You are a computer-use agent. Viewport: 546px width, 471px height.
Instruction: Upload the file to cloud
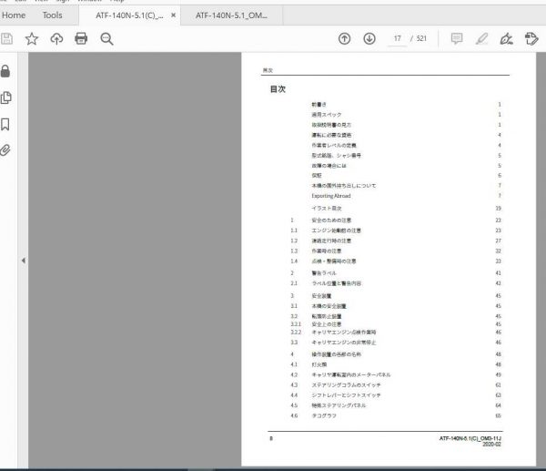coord(56,38)
